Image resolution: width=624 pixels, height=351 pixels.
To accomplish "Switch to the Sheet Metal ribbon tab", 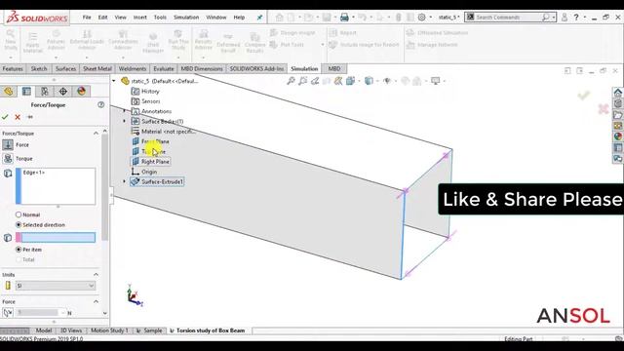I will click(97, 69).
